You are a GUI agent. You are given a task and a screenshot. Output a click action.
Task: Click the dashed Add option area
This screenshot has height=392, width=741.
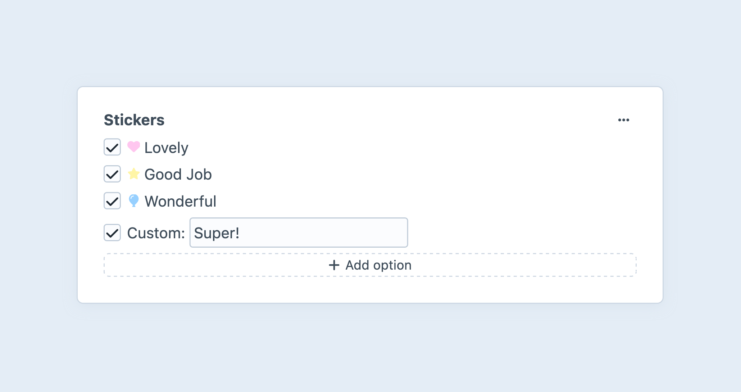point(370,265)
